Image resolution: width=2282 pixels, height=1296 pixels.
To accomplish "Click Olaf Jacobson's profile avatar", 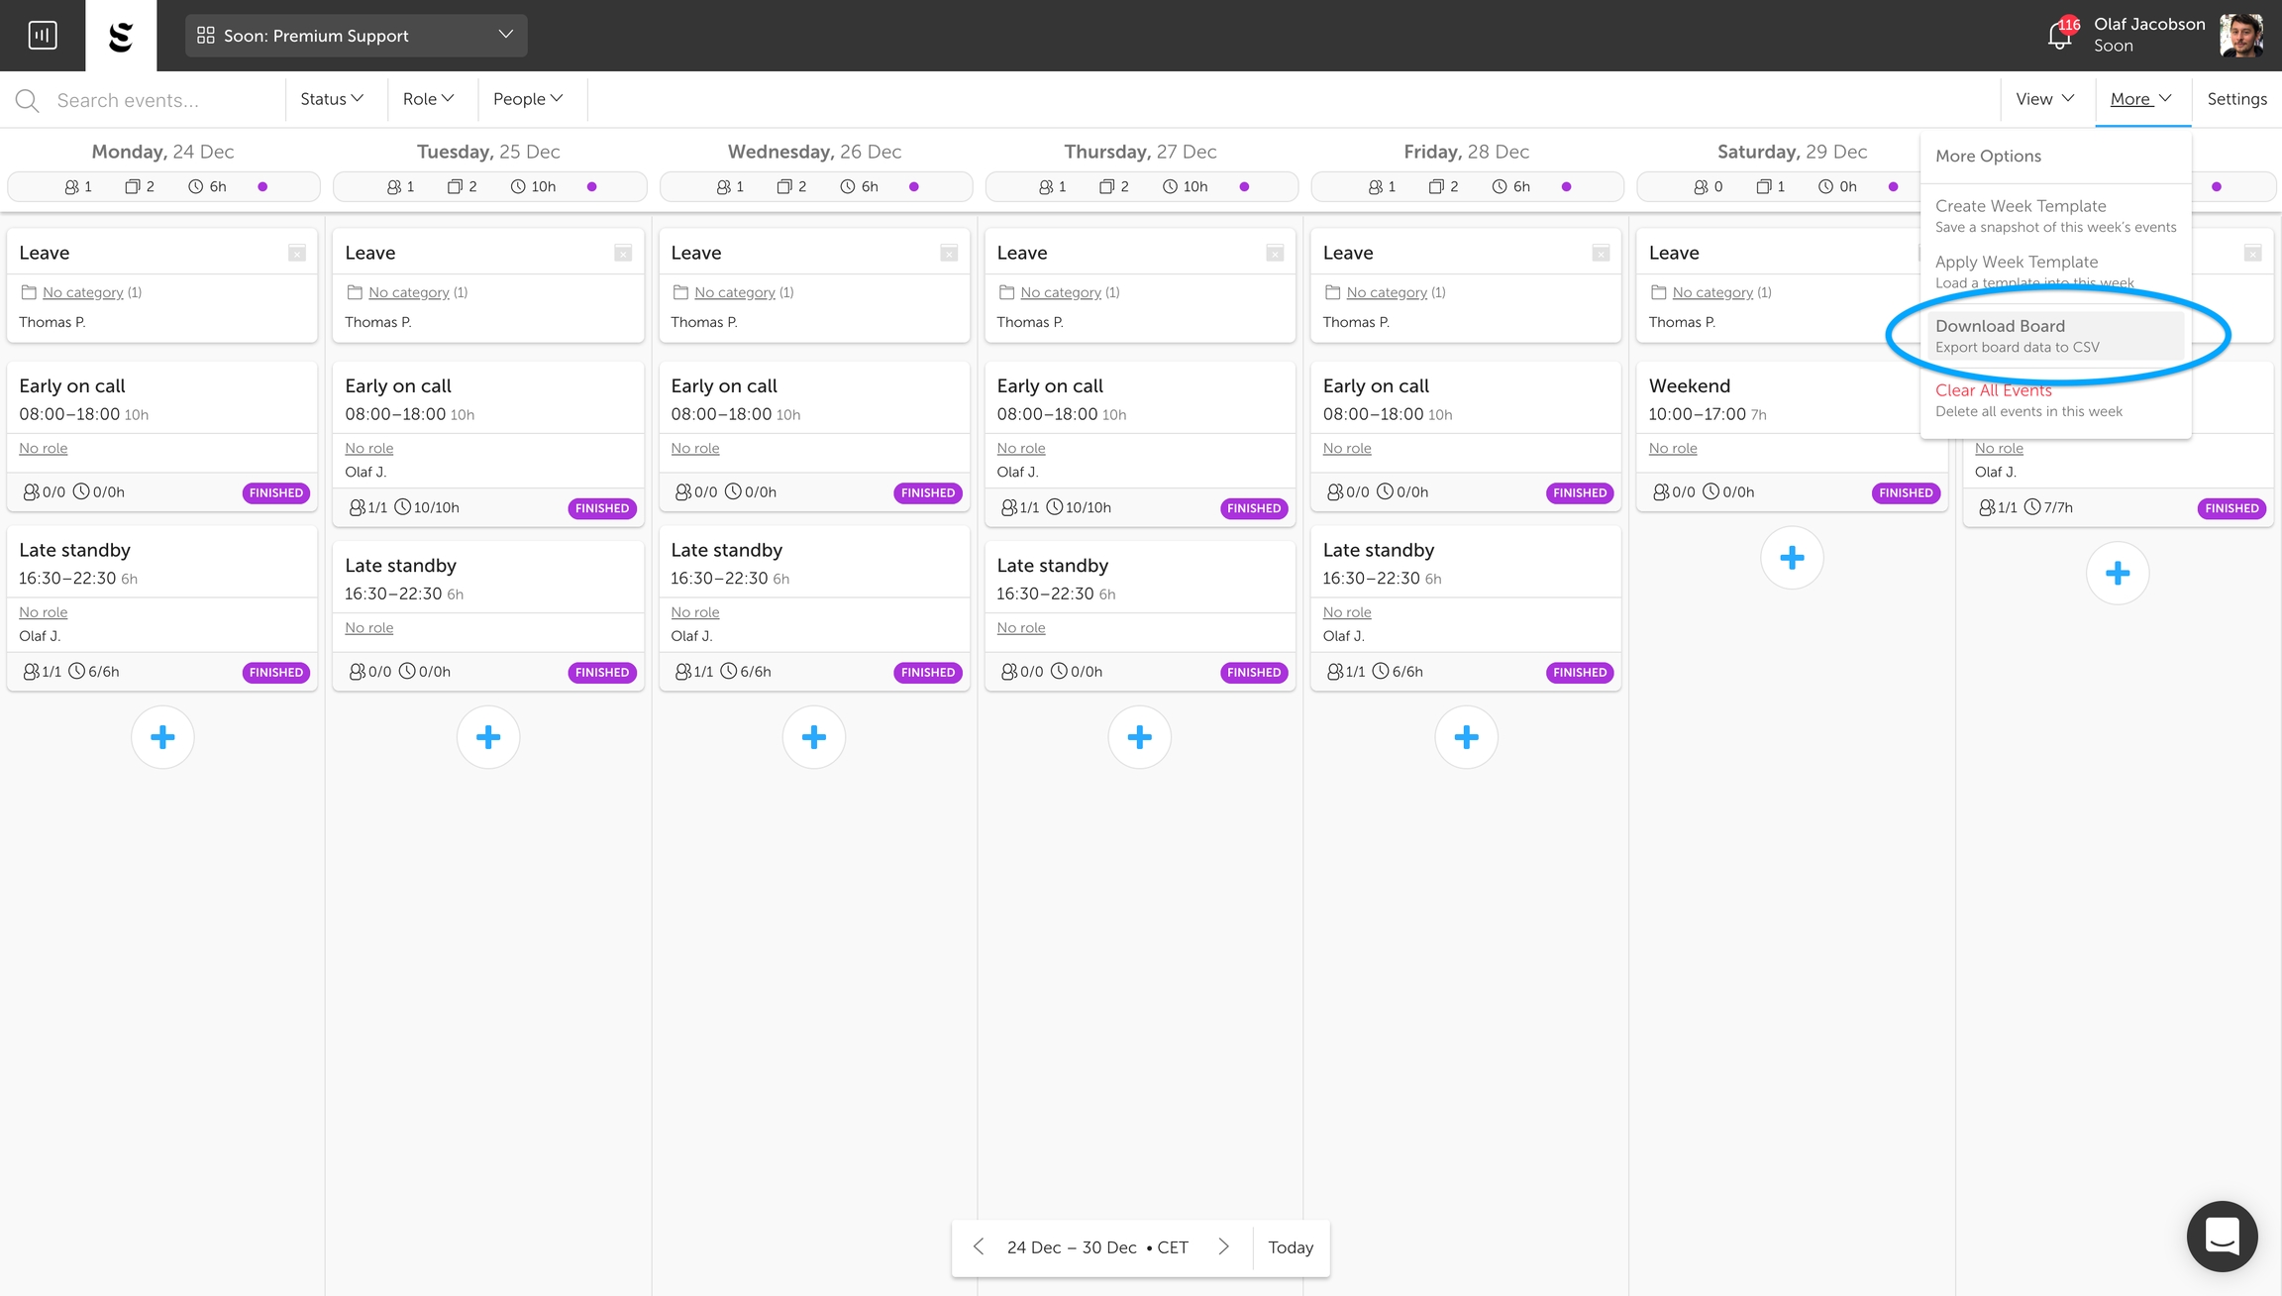I will pos(2241,36).
